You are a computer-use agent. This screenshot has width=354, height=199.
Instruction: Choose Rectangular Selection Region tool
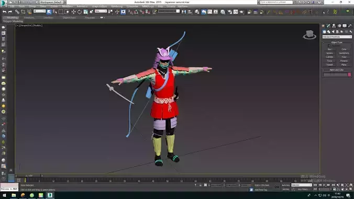pos(61,12)
